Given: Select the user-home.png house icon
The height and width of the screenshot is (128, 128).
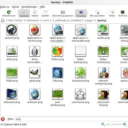Looking at the screenshot, I should pos(81,94).
